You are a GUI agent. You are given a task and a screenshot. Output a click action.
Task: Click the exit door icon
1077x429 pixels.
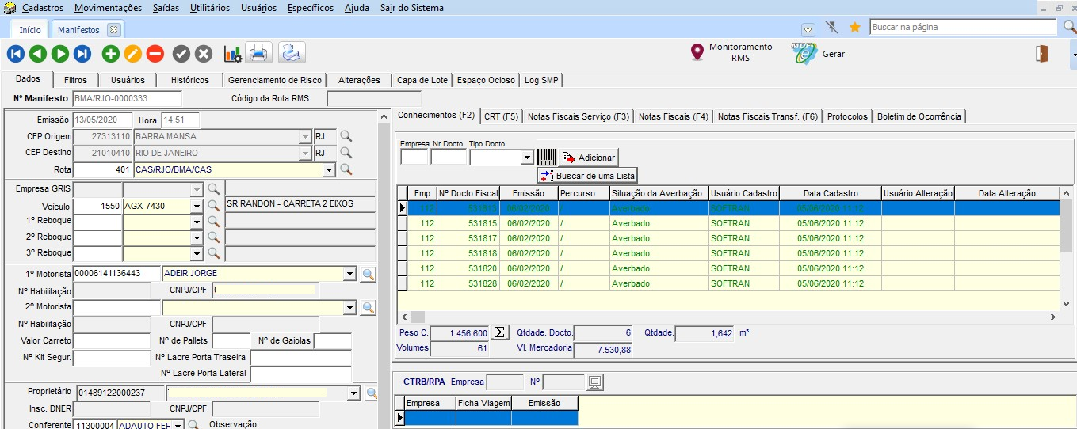point(1042,54)
